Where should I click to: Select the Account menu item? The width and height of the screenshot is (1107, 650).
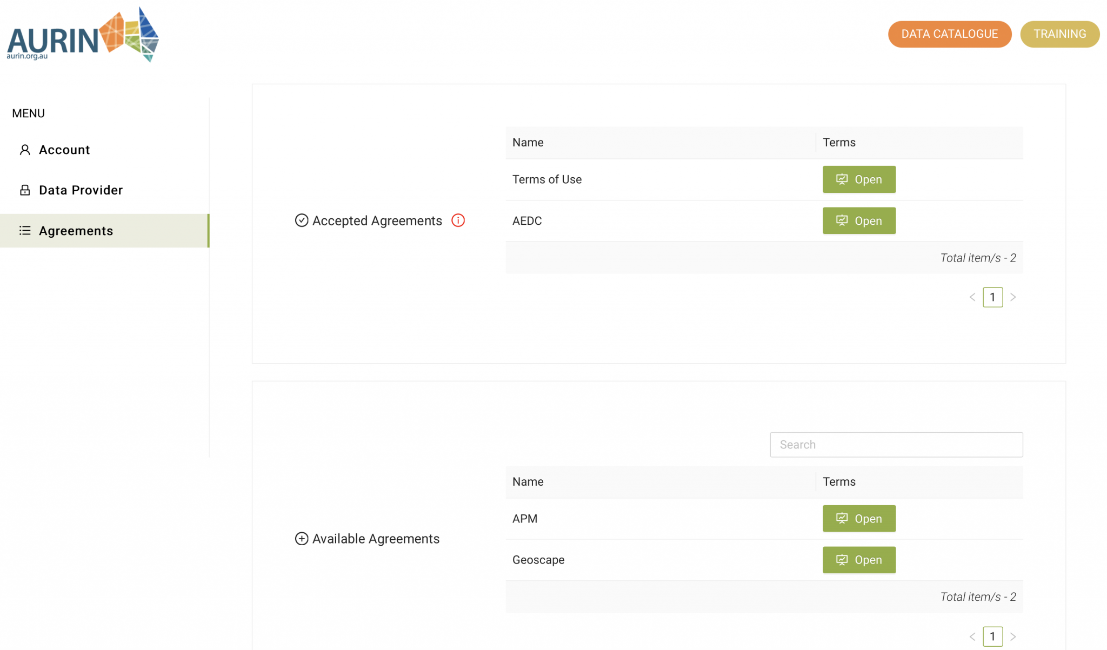pyautogui.click(x=64, y=150)
